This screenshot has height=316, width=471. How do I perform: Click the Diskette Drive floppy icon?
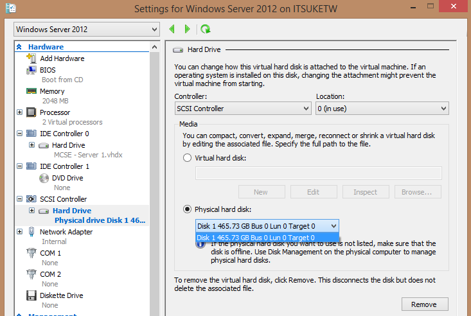click(x=31, y=295)
